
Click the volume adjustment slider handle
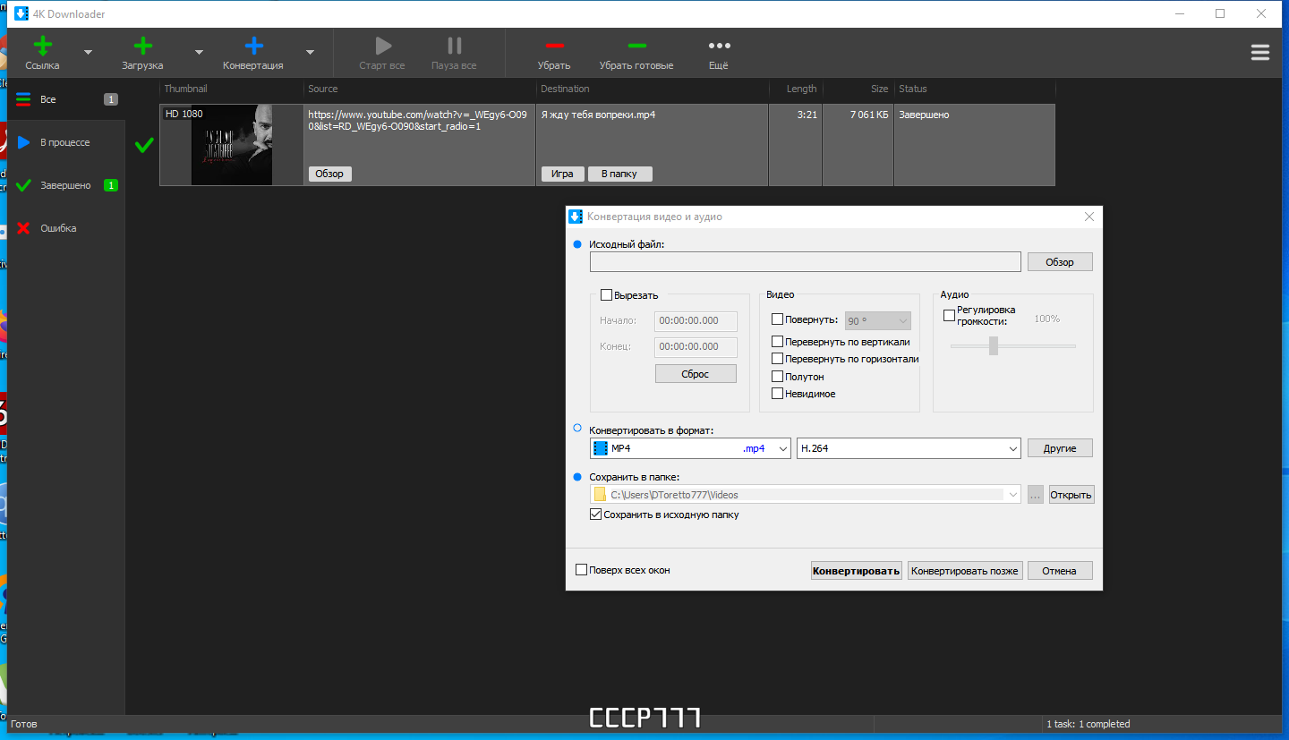(993, 345)
